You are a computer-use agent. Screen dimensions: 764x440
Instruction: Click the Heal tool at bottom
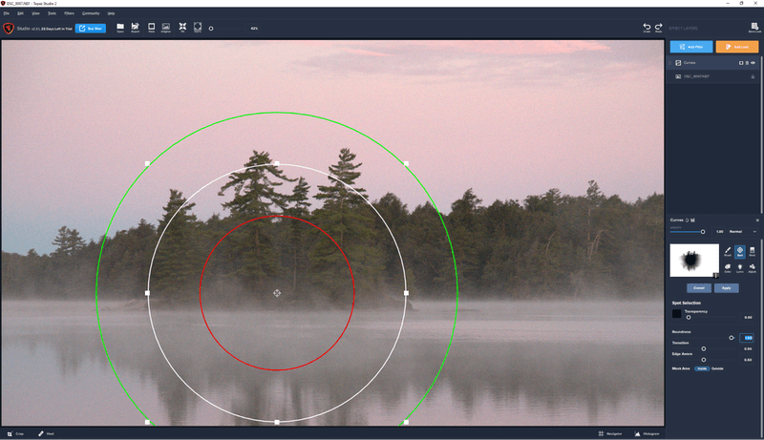pos(46,433)
